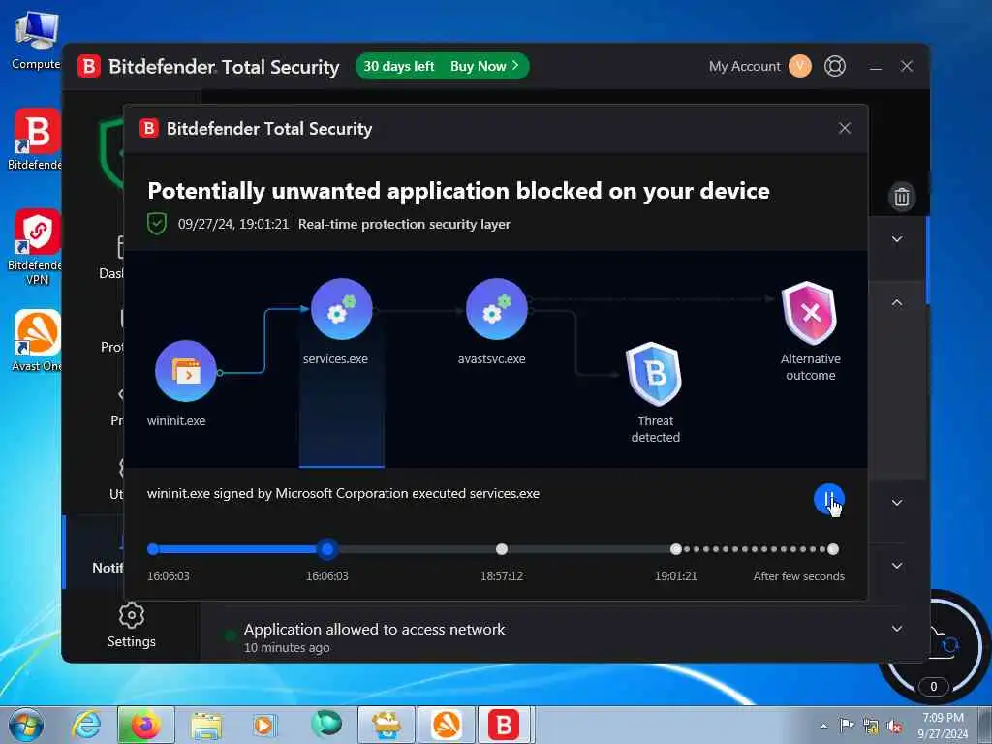Click the Avast One taskbar button
The height and width of the screenshot is (744, 992).
point(446,725)
